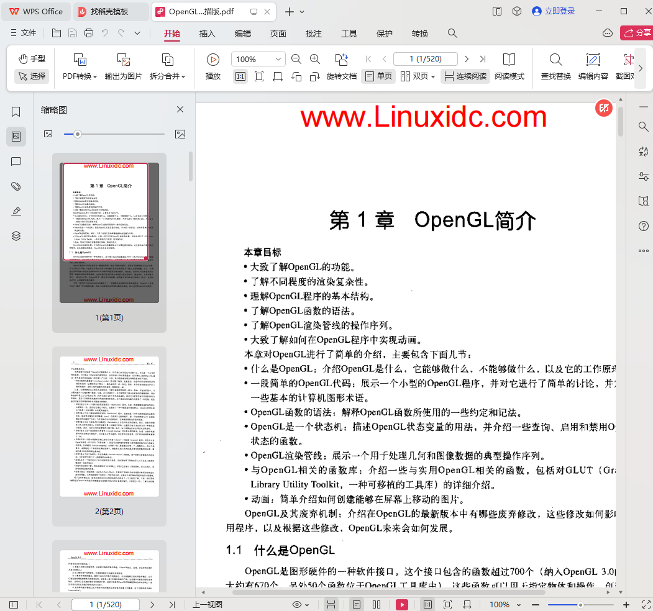Click the red play button in status bar
This screenshot has height=611, width=653.
(x=402, y=604)
